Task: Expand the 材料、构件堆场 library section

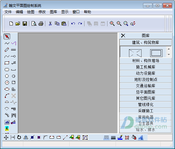Action: (x=145, y=61)
